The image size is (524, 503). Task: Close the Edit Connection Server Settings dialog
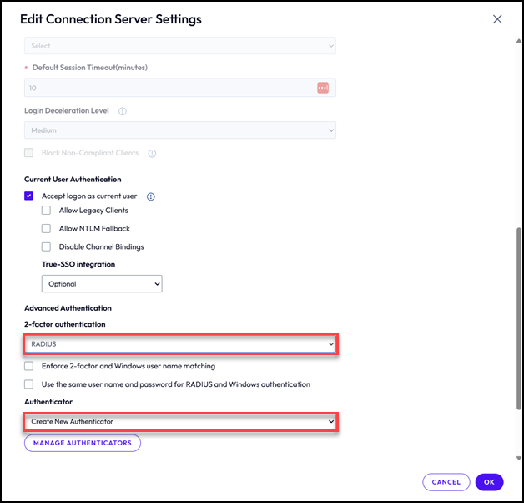coord(497,19)
